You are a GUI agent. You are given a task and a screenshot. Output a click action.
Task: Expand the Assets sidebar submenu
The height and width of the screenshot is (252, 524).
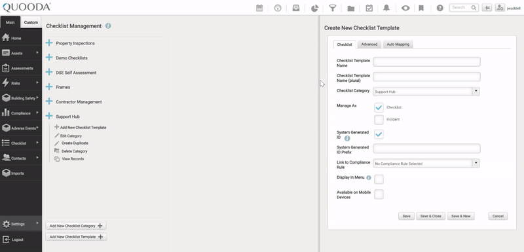pos(37,53)
